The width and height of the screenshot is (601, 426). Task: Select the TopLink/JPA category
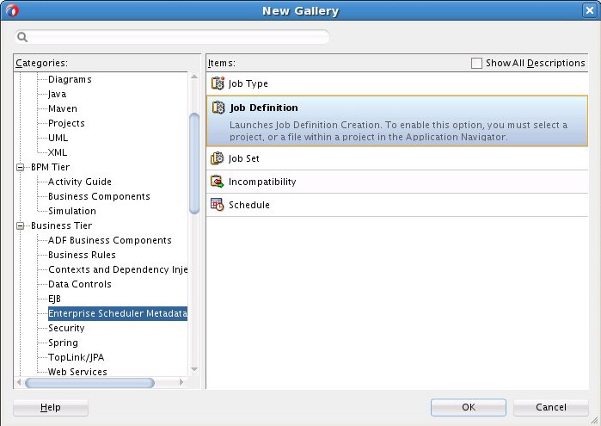click(x=76, y=357)
